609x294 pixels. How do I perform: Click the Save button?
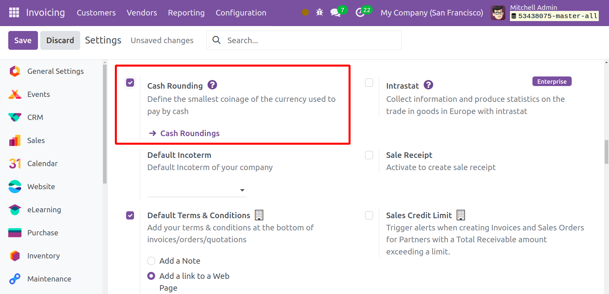pyautogui.click(x=23, y=40)
